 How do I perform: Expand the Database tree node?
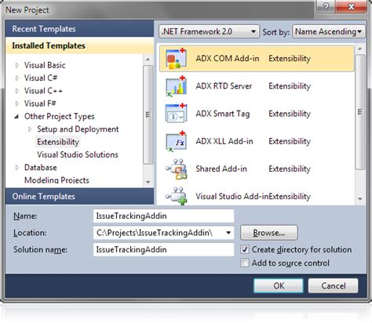coord(17,168)
